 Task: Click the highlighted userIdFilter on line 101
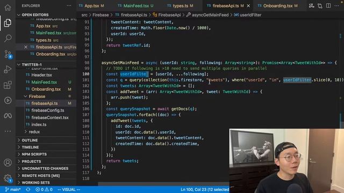297,80
